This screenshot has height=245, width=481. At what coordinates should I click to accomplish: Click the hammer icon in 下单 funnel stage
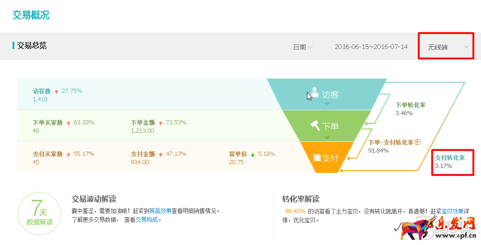coord(315,125)
